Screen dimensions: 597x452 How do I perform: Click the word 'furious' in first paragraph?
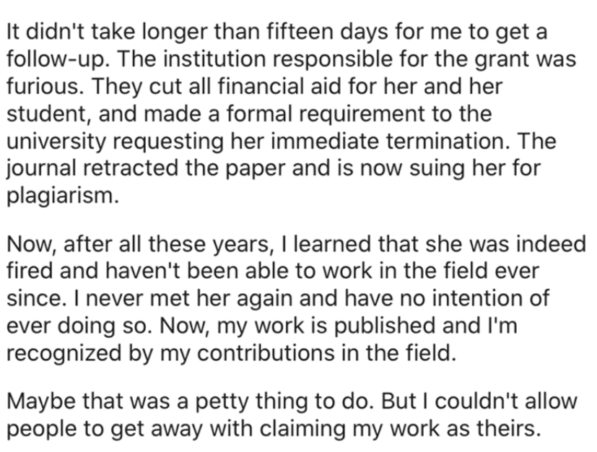pos(44,86)
